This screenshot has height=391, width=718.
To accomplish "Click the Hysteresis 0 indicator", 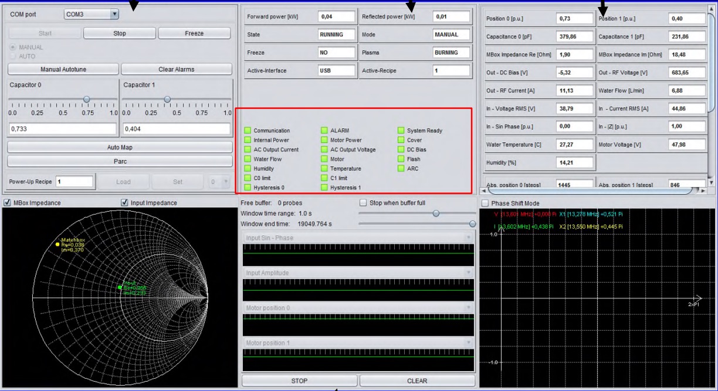I will tap(248, 188).
